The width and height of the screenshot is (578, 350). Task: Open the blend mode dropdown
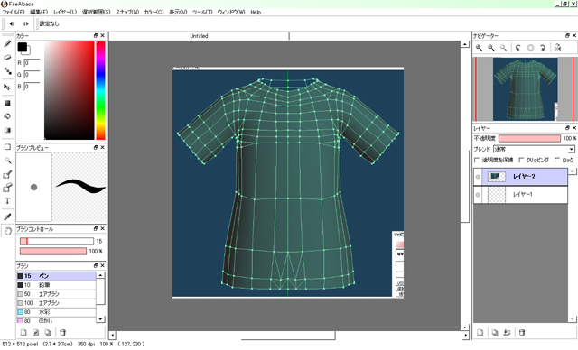coord(534,149)
